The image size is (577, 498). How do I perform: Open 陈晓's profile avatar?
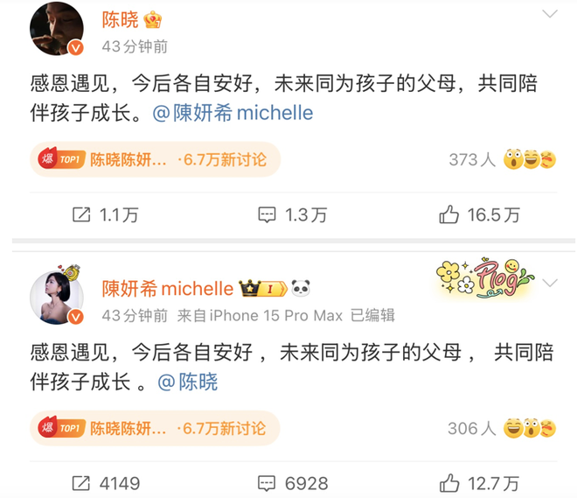point(57,29)
